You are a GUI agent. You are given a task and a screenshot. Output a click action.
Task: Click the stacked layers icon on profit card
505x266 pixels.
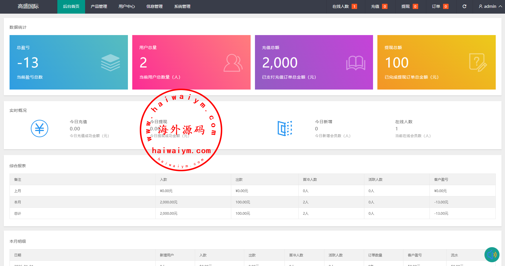tap(110, 63)
